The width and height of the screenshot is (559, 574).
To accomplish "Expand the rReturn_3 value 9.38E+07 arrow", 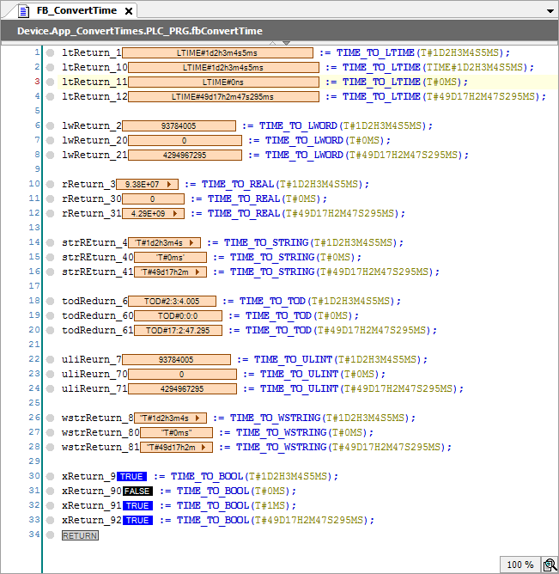I will click(171, 184).
